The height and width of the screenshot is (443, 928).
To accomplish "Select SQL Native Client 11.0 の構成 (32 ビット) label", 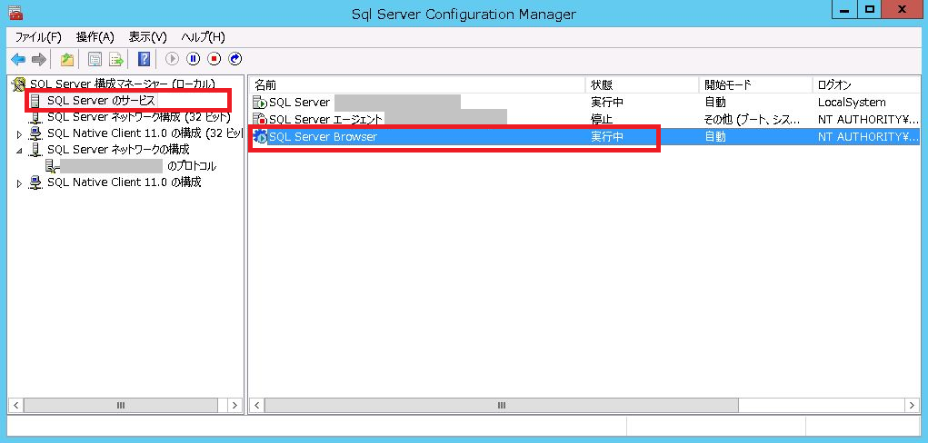I will coord(145,133).
